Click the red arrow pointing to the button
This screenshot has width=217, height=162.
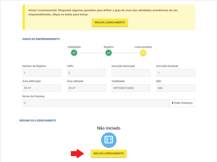pos(78,153)
